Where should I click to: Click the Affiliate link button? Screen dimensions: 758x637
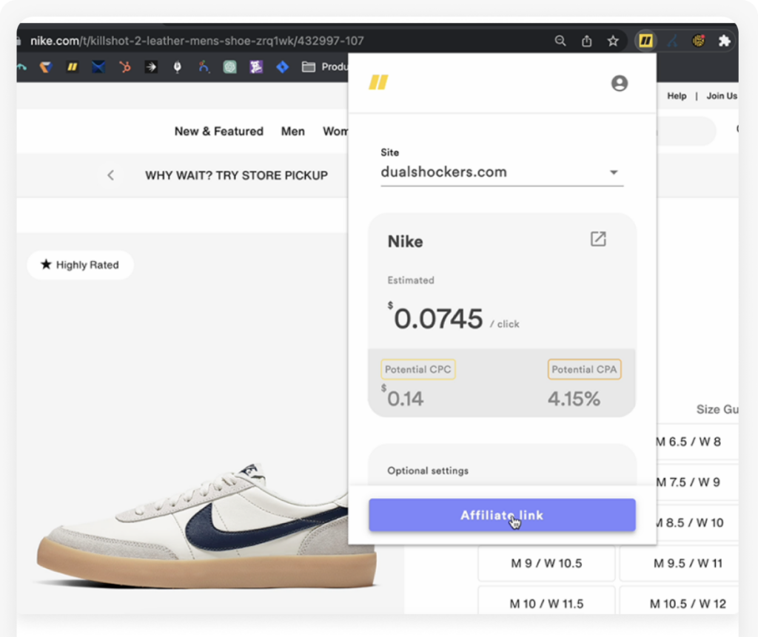pos(502,515)
